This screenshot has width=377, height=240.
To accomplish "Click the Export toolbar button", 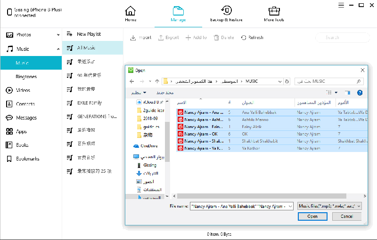I will tap(169, 38).
